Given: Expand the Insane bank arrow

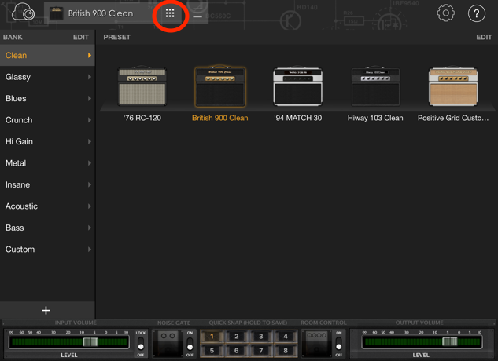Looking at the screenshot, I should click(x=89, y=184).
